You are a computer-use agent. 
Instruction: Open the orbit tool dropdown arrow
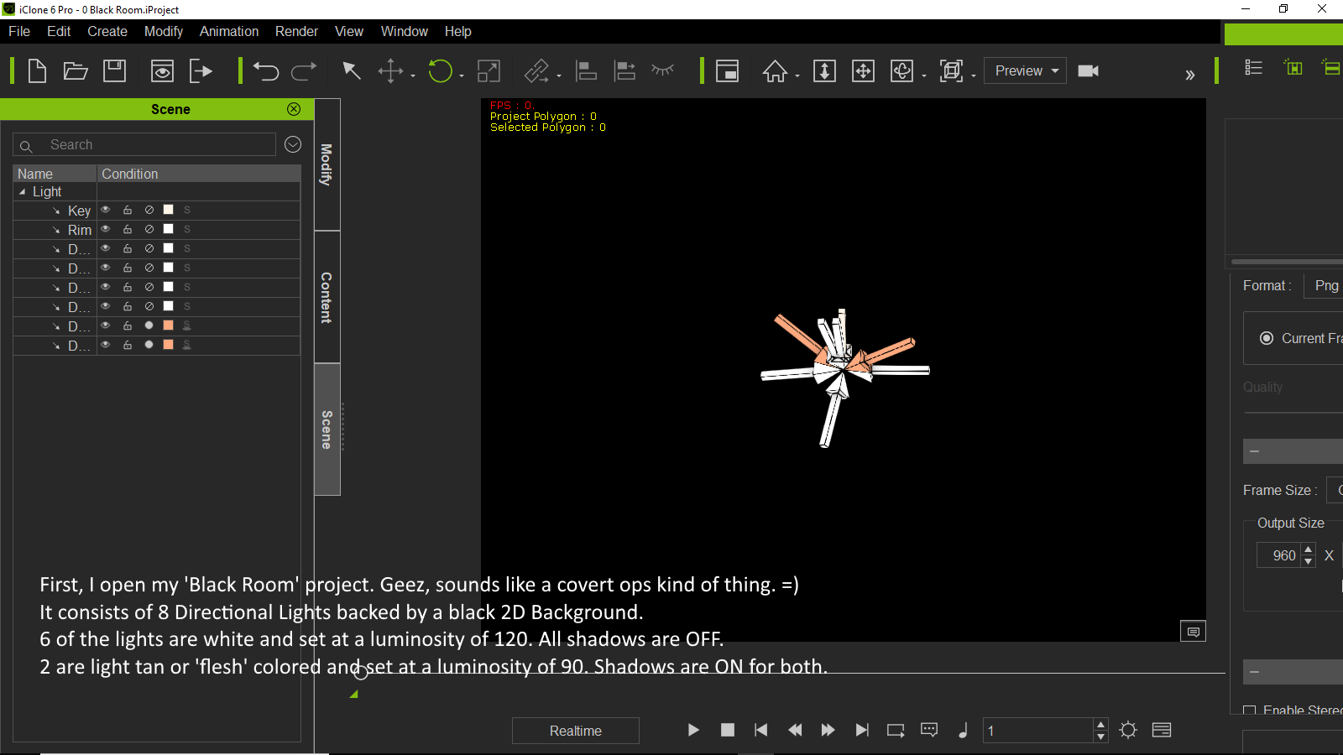pyautogui.click(x=924, y=76)
